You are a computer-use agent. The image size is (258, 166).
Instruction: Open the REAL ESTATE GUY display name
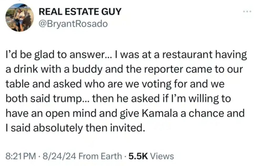click(x=80, y=12)
